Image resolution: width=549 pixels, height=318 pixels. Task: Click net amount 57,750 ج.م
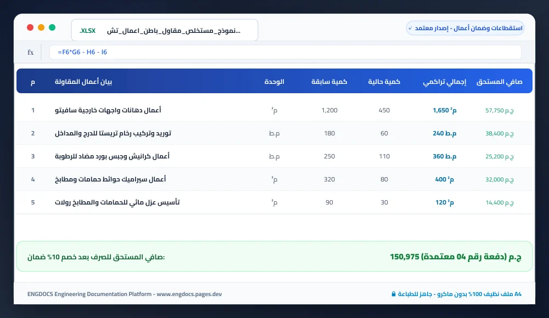pyautogui.click(x=499, y=111)
